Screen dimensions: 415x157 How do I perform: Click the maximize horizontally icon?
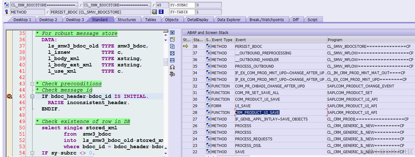172,60
